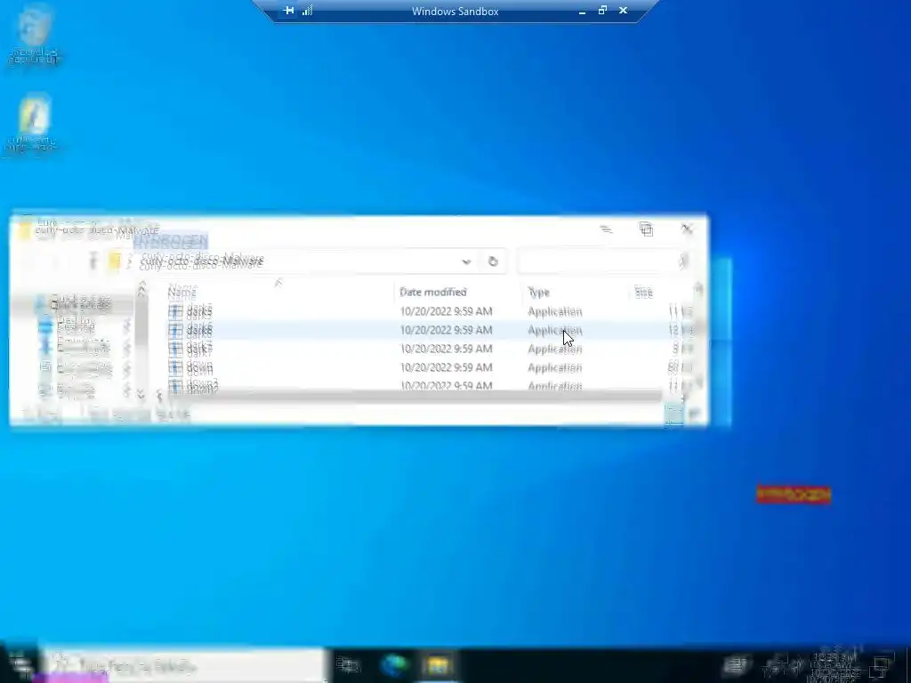Click the taskbar clock and date
This screenshot has width=911, height=683.
(835, 665)
